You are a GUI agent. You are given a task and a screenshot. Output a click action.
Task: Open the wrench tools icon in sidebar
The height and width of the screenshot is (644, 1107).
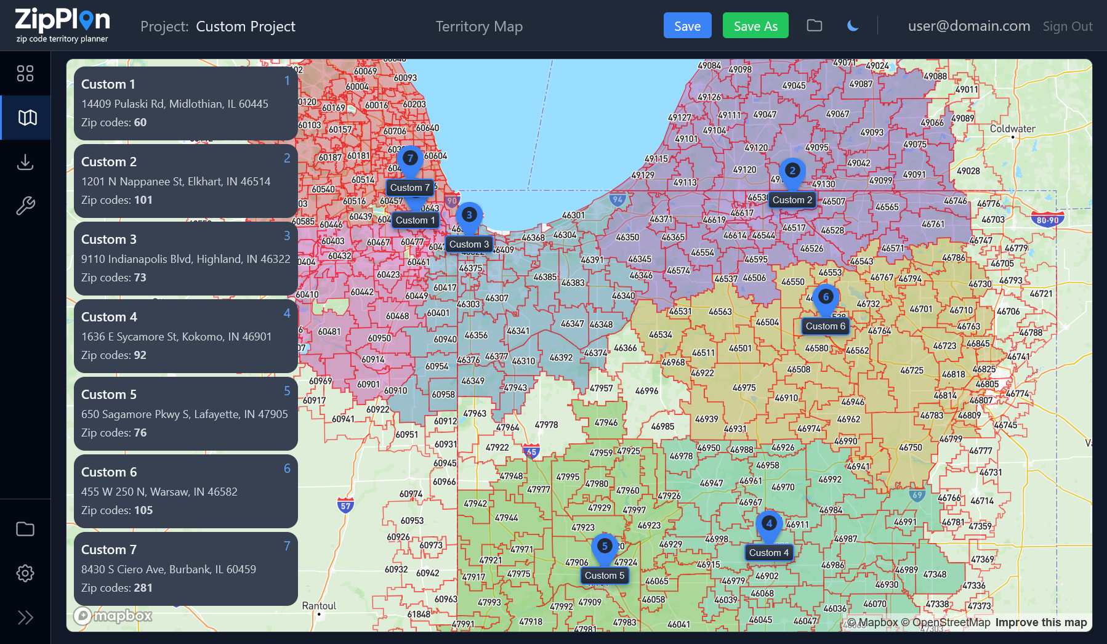pos(25,206)
